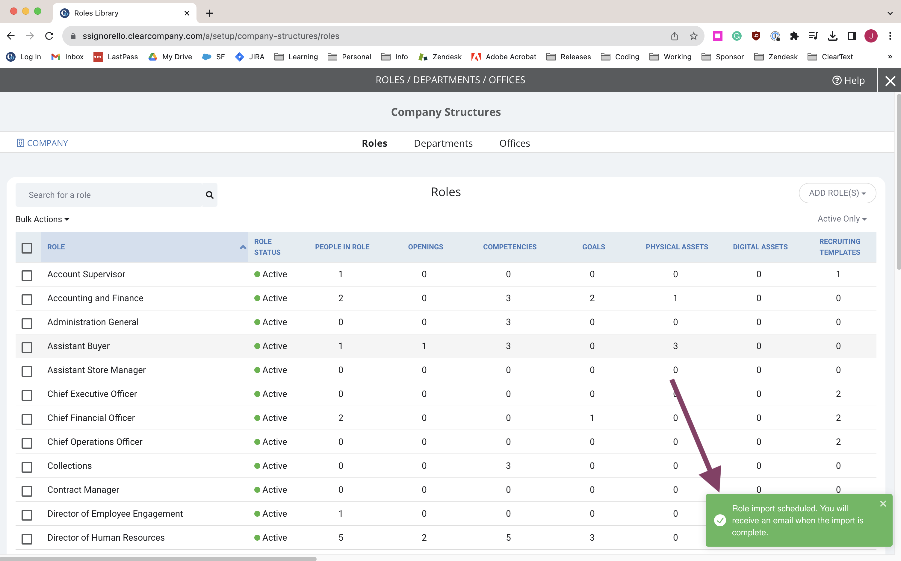Click the forward navigation arrow
901x561 pixels.
pos(30,36)
